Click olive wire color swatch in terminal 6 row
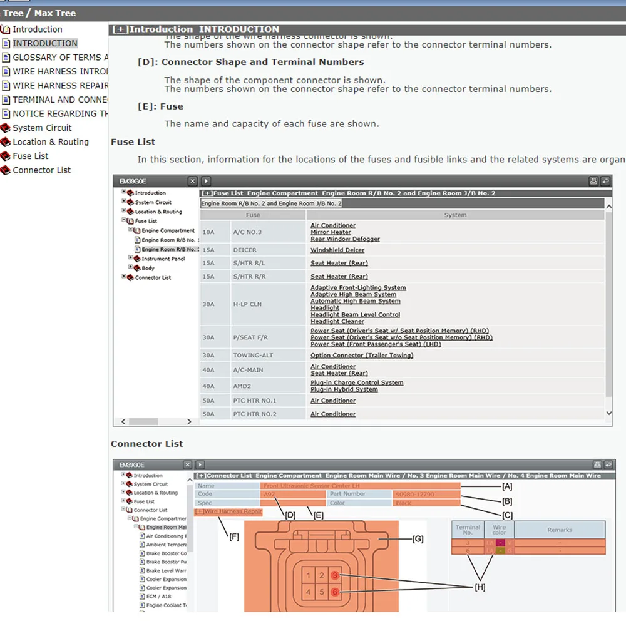 500,551
